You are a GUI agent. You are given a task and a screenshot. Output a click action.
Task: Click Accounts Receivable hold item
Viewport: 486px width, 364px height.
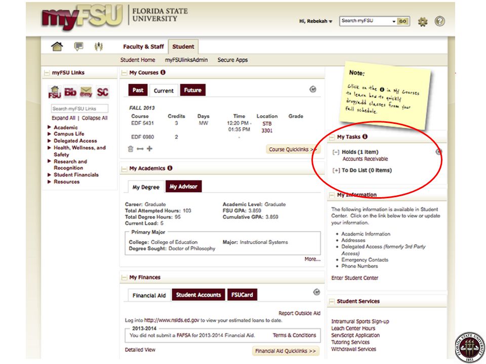pos(365,159)
